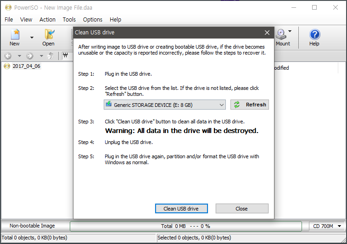347x244 pixels.
Task: Open the Action menu
Action: click(x=47, y=19)
